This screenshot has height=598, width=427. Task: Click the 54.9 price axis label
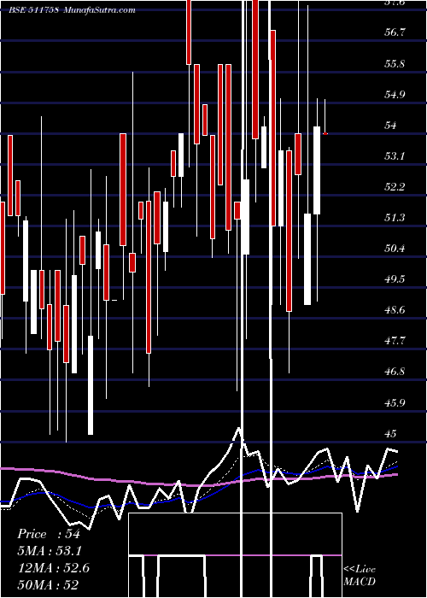396,94
